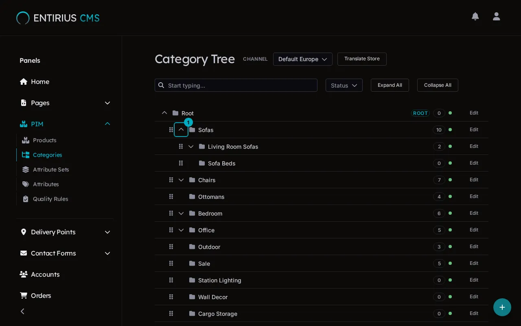Click the drag handle of Living Room Sofas
Viewport: 521px width, 326px height.
pyautogui.click(x=181, y=146)
